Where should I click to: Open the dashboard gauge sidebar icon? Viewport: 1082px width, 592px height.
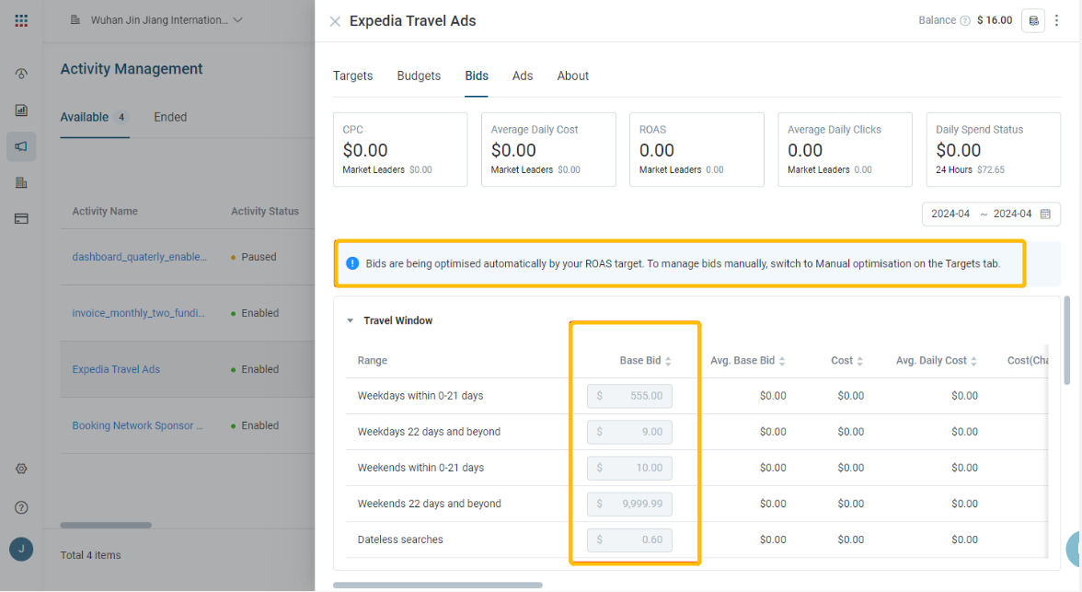click(21, 74)
